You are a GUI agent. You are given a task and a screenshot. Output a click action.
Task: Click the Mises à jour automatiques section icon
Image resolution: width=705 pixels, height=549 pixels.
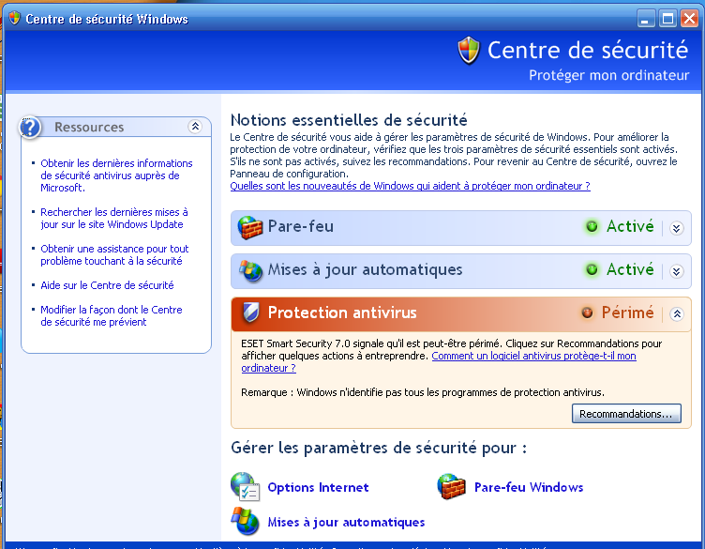tap(250, 270)
